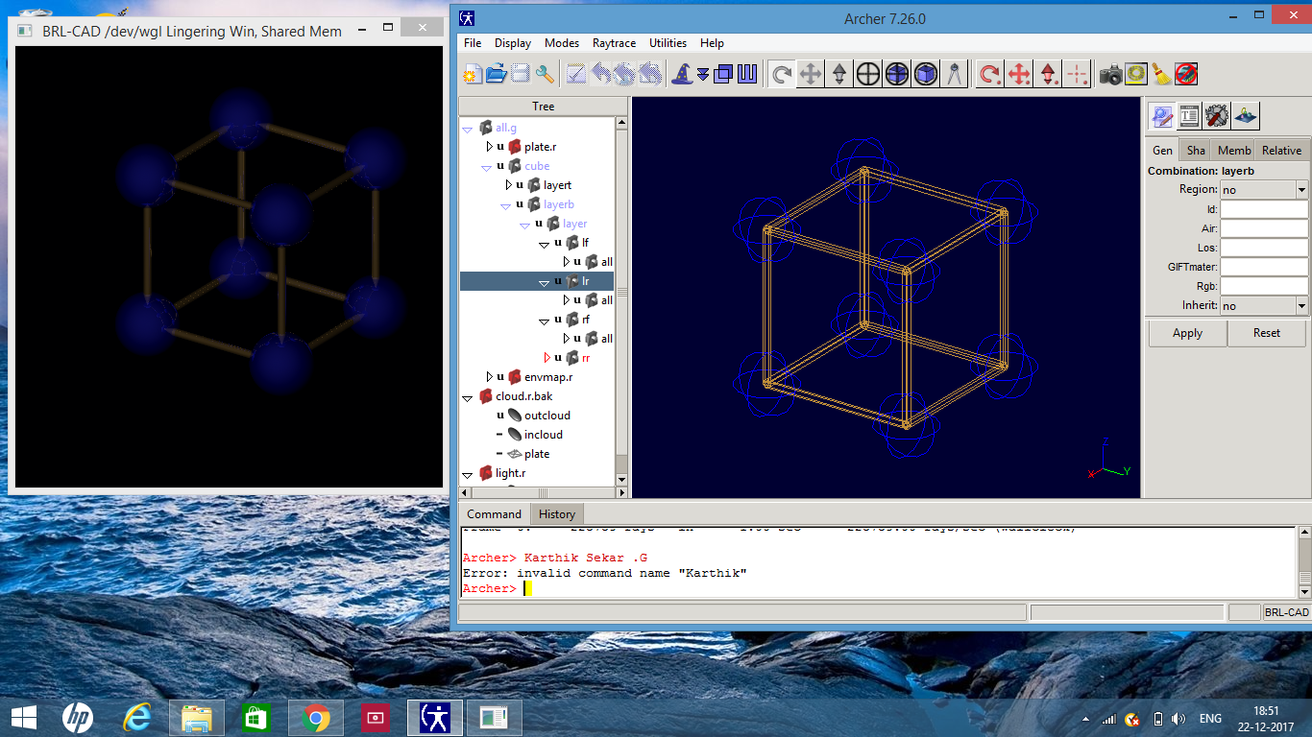Open the Modes menu

[562, 43]
